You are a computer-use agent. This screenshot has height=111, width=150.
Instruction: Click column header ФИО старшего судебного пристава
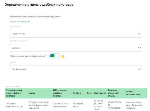pos(59,93)
